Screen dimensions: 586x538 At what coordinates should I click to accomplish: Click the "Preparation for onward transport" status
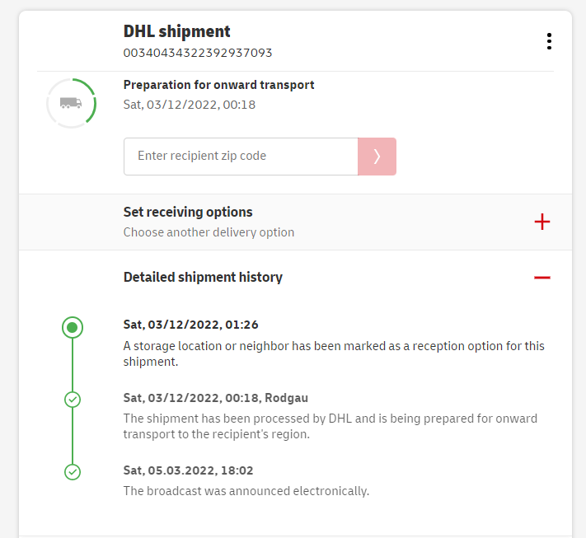(218, 85)
